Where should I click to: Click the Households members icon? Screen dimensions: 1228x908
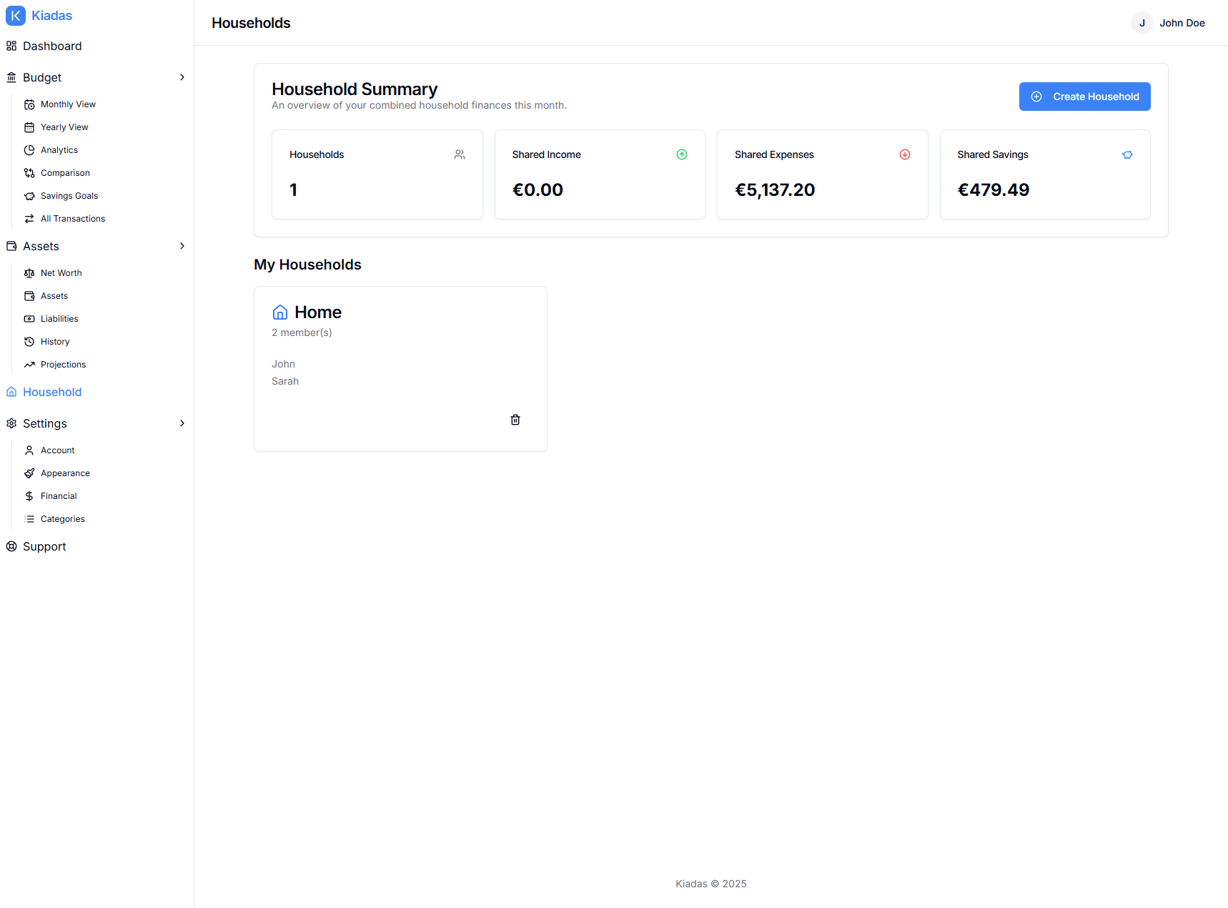click(x=460, y=154)
